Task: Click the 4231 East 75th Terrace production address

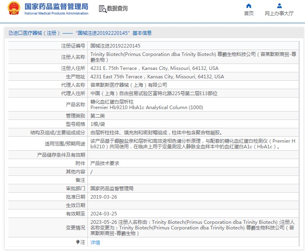Action: (157, 76)
